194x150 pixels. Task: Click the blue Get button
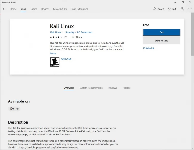(161, 32)
